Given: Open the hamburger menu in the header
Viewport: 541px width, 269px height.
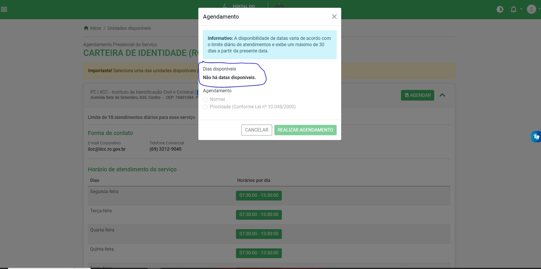Looking at the screenshot, I should [4, 9].
